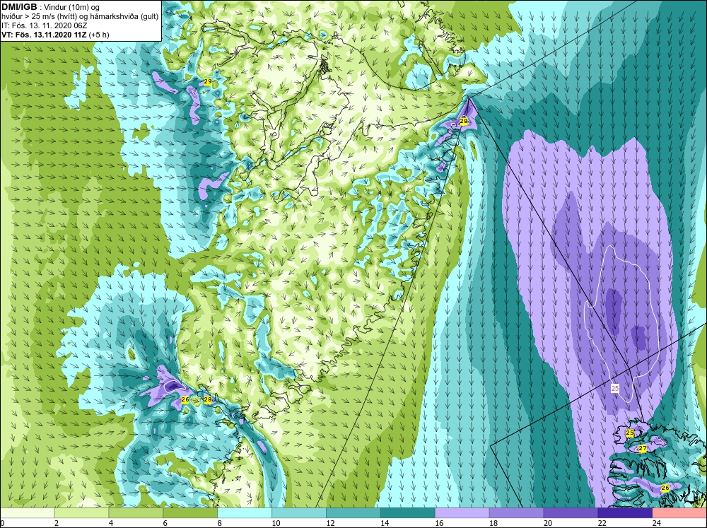This screenshot has width=707, height=528.
Task: Click the white 25 contour label
Action: 615,388
